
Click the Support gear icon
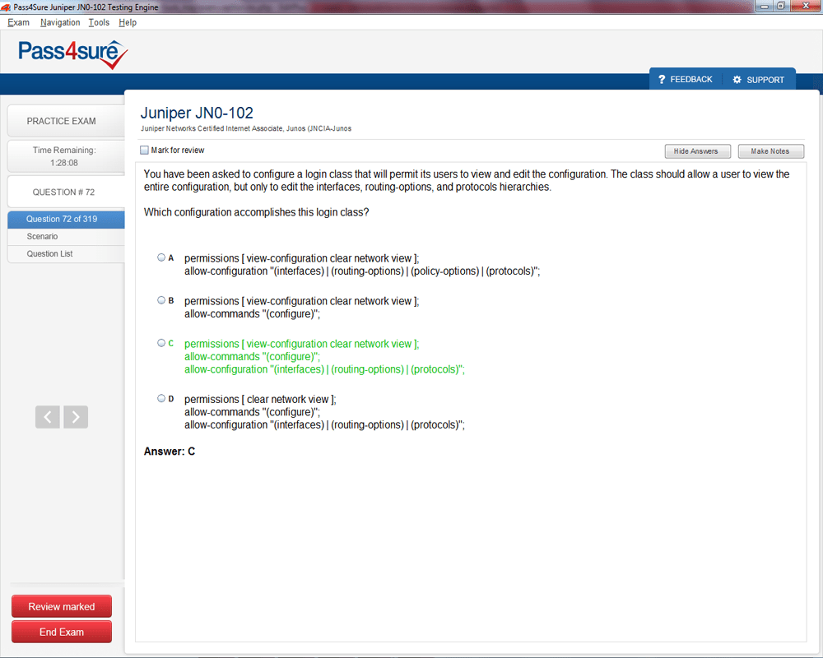pyautogui.click(x=737, y=80)
